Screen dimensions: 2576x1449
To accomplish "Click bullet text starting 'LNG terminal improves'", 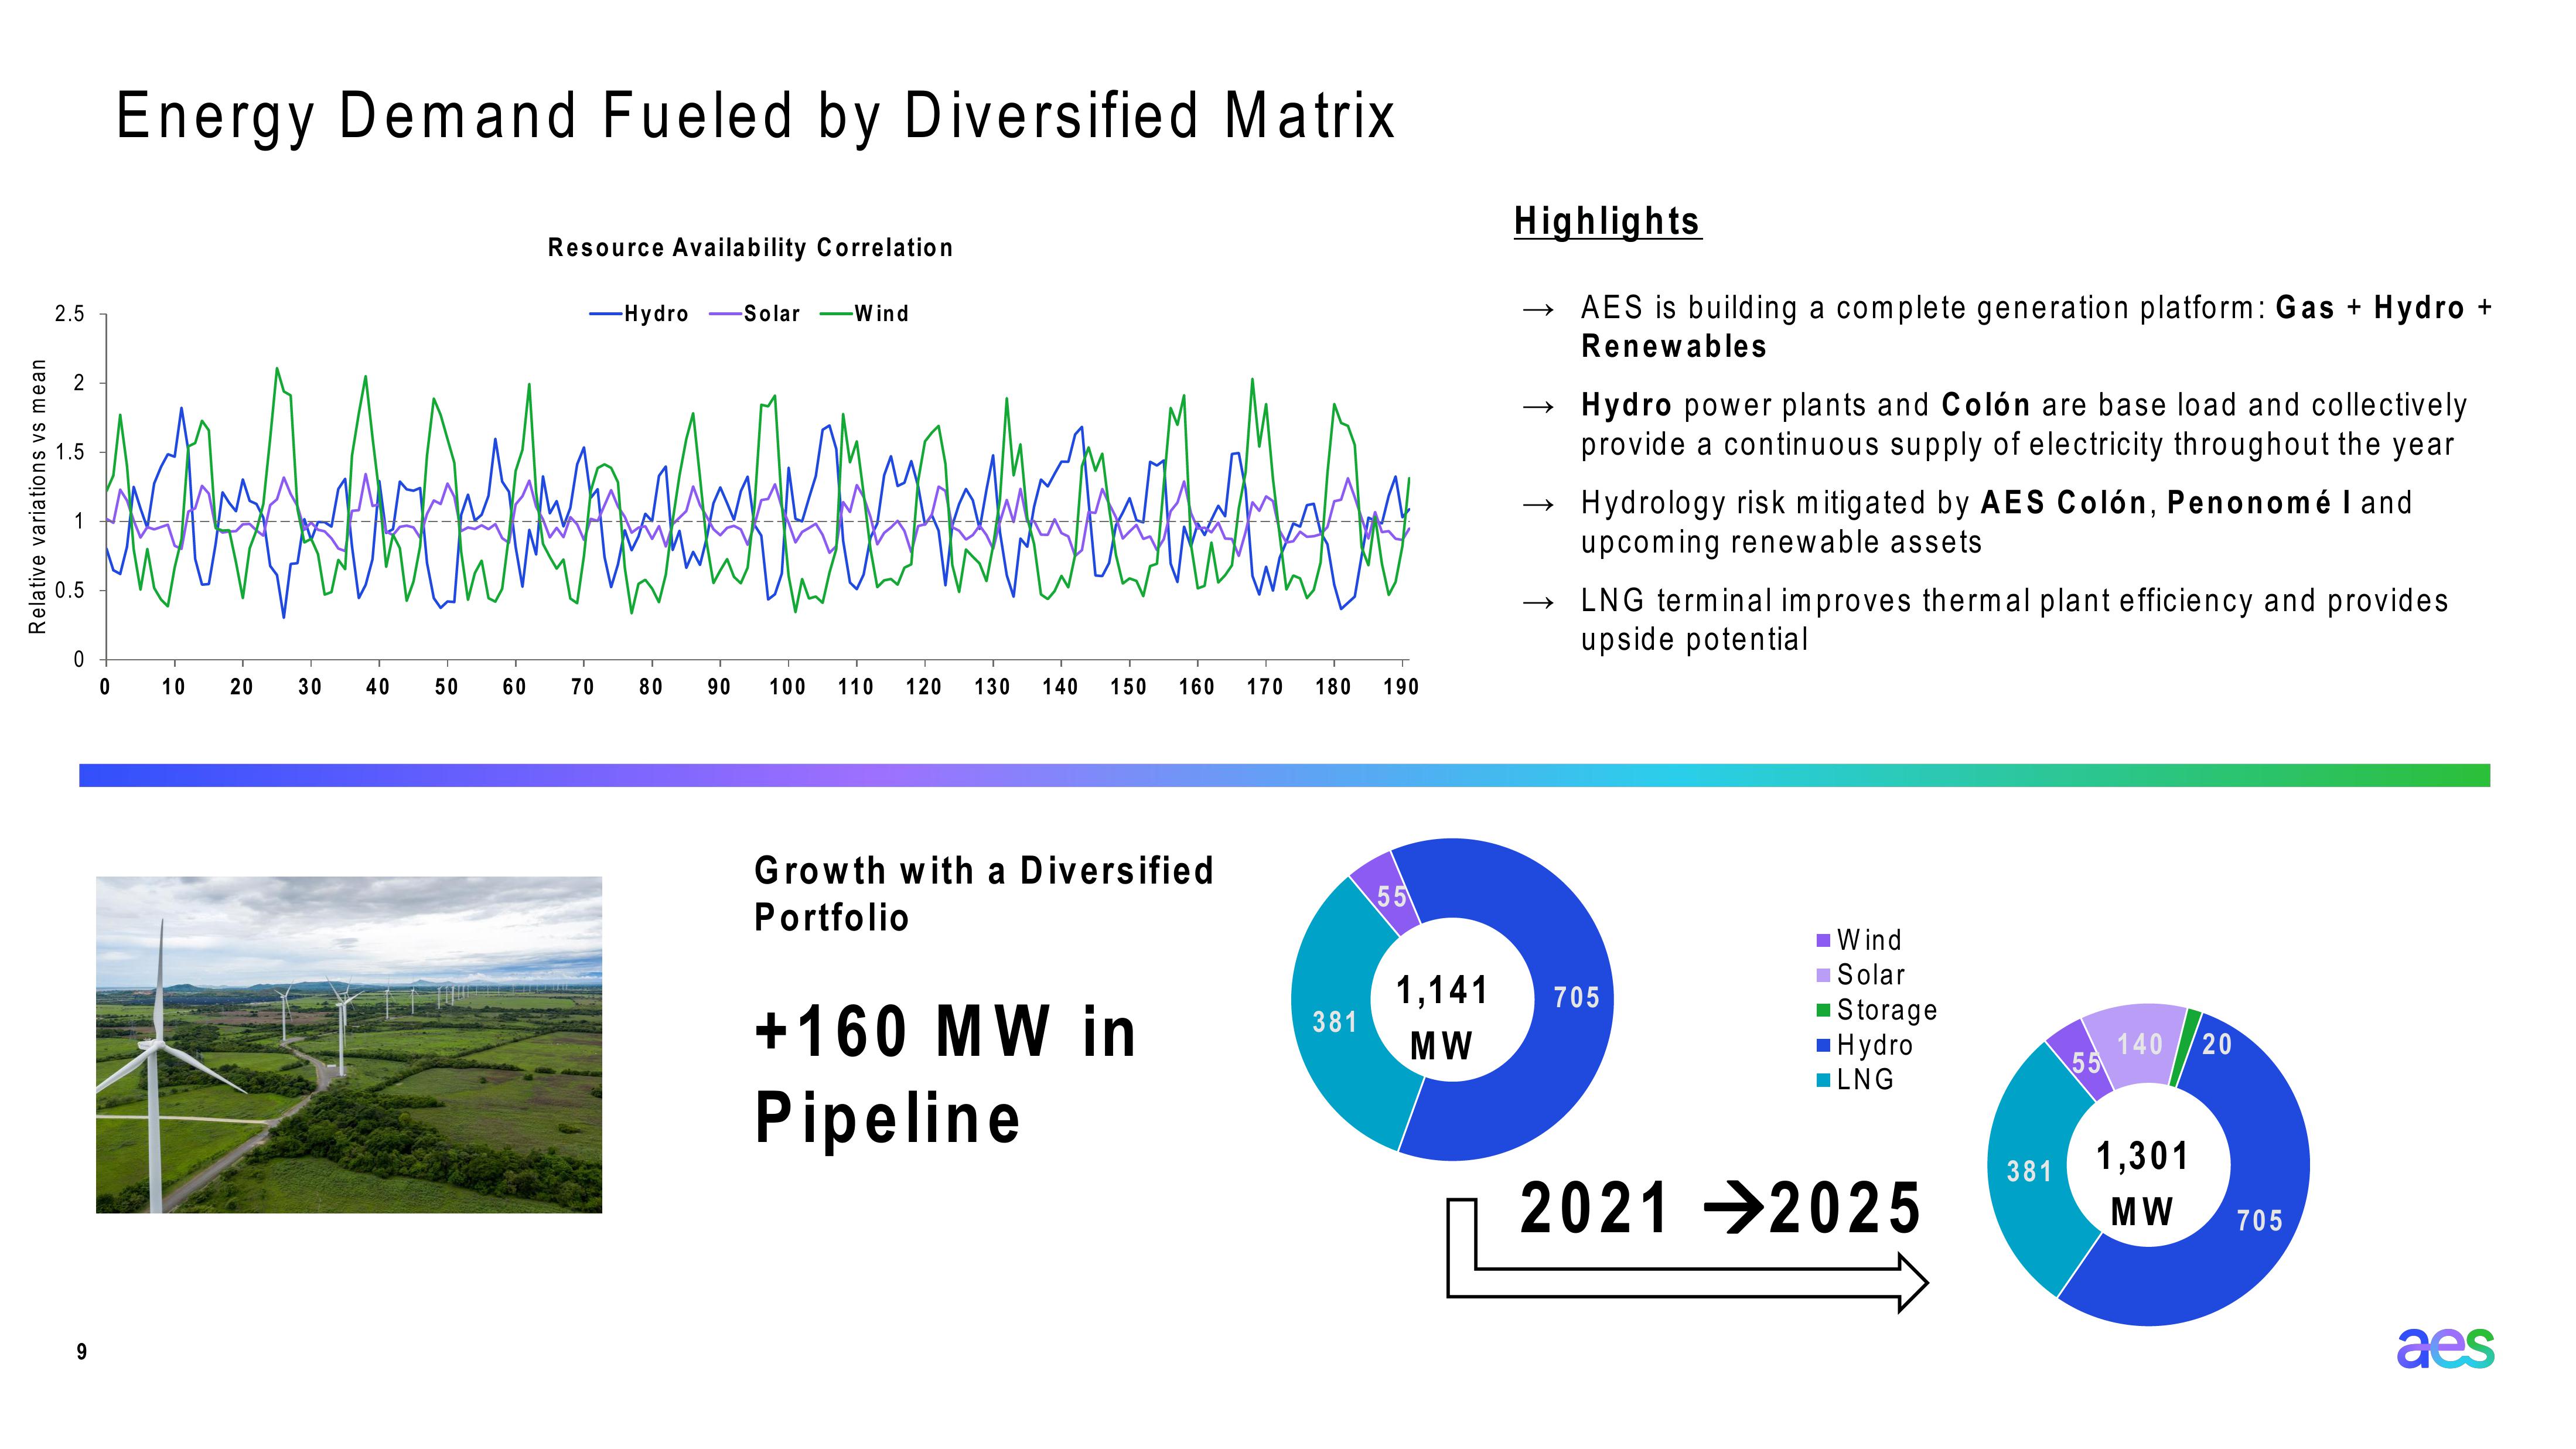I will [2015, 620].
